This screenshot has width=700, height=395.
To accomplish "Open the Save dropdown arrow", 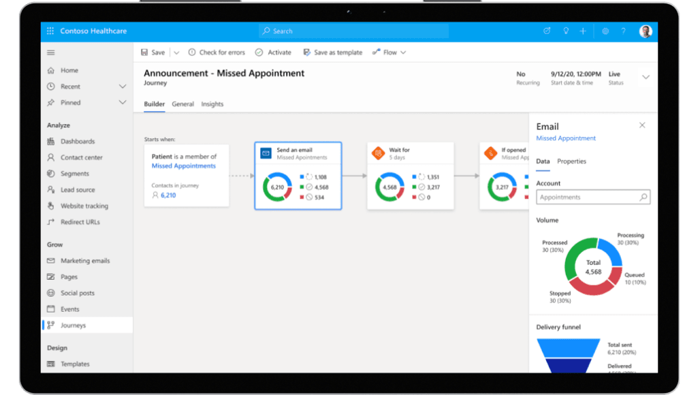I will coord(176,52).
